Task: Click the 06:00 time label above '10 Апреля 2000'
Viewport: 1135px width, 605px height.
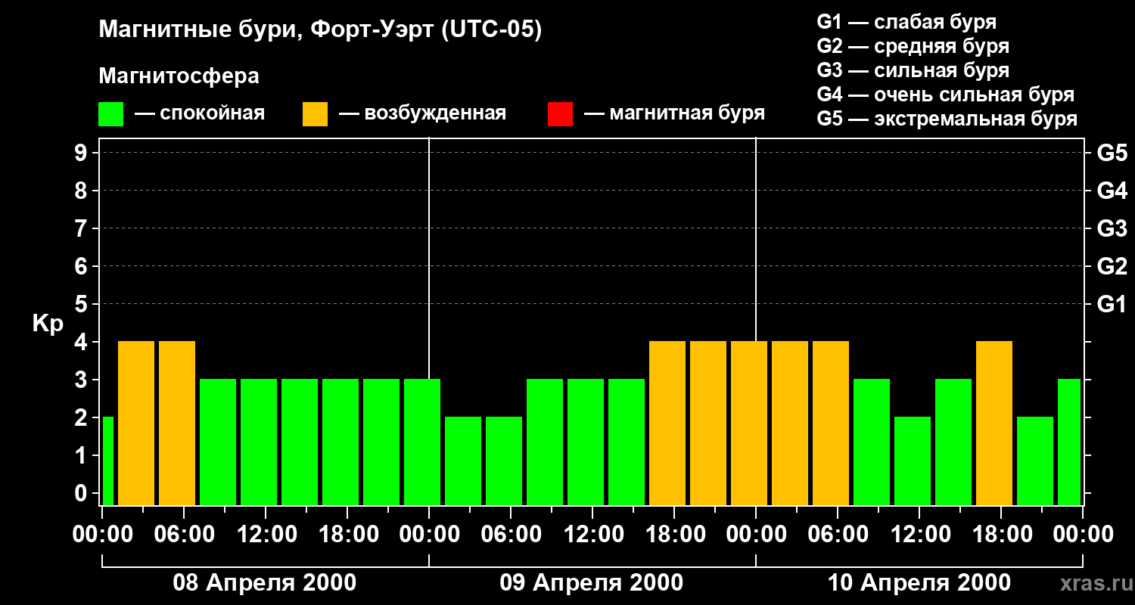Action: pyautogui.click(x=838, y=535)
